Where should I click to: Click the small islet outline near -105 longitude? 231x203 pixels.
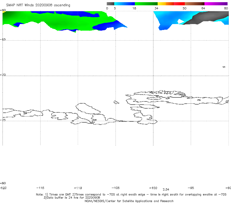116,102
